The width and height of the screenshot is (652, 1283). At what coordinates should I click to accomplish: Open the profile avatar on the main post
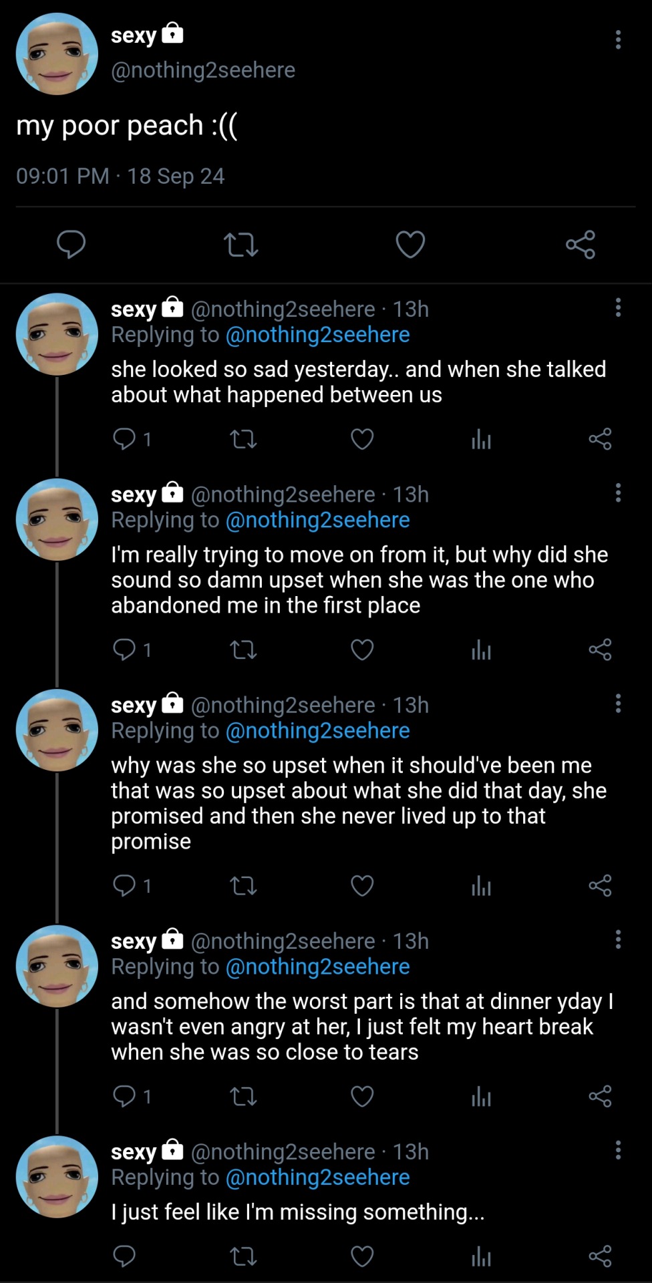point(57,53)
